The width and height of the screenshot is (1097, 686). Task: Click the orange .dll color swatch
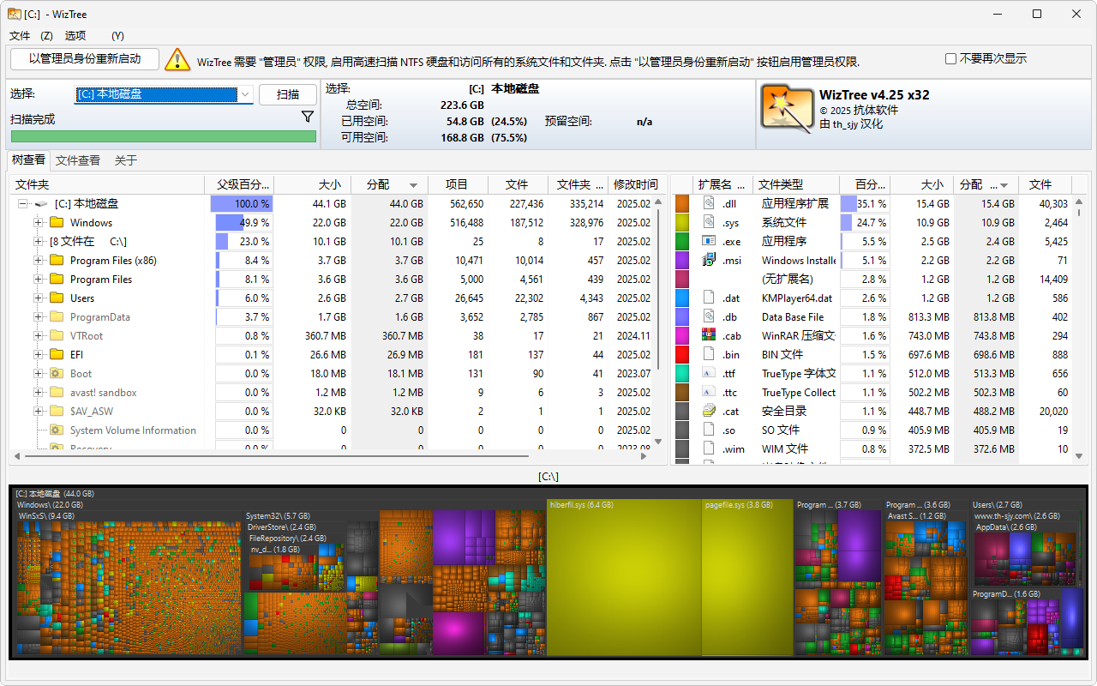682,203
